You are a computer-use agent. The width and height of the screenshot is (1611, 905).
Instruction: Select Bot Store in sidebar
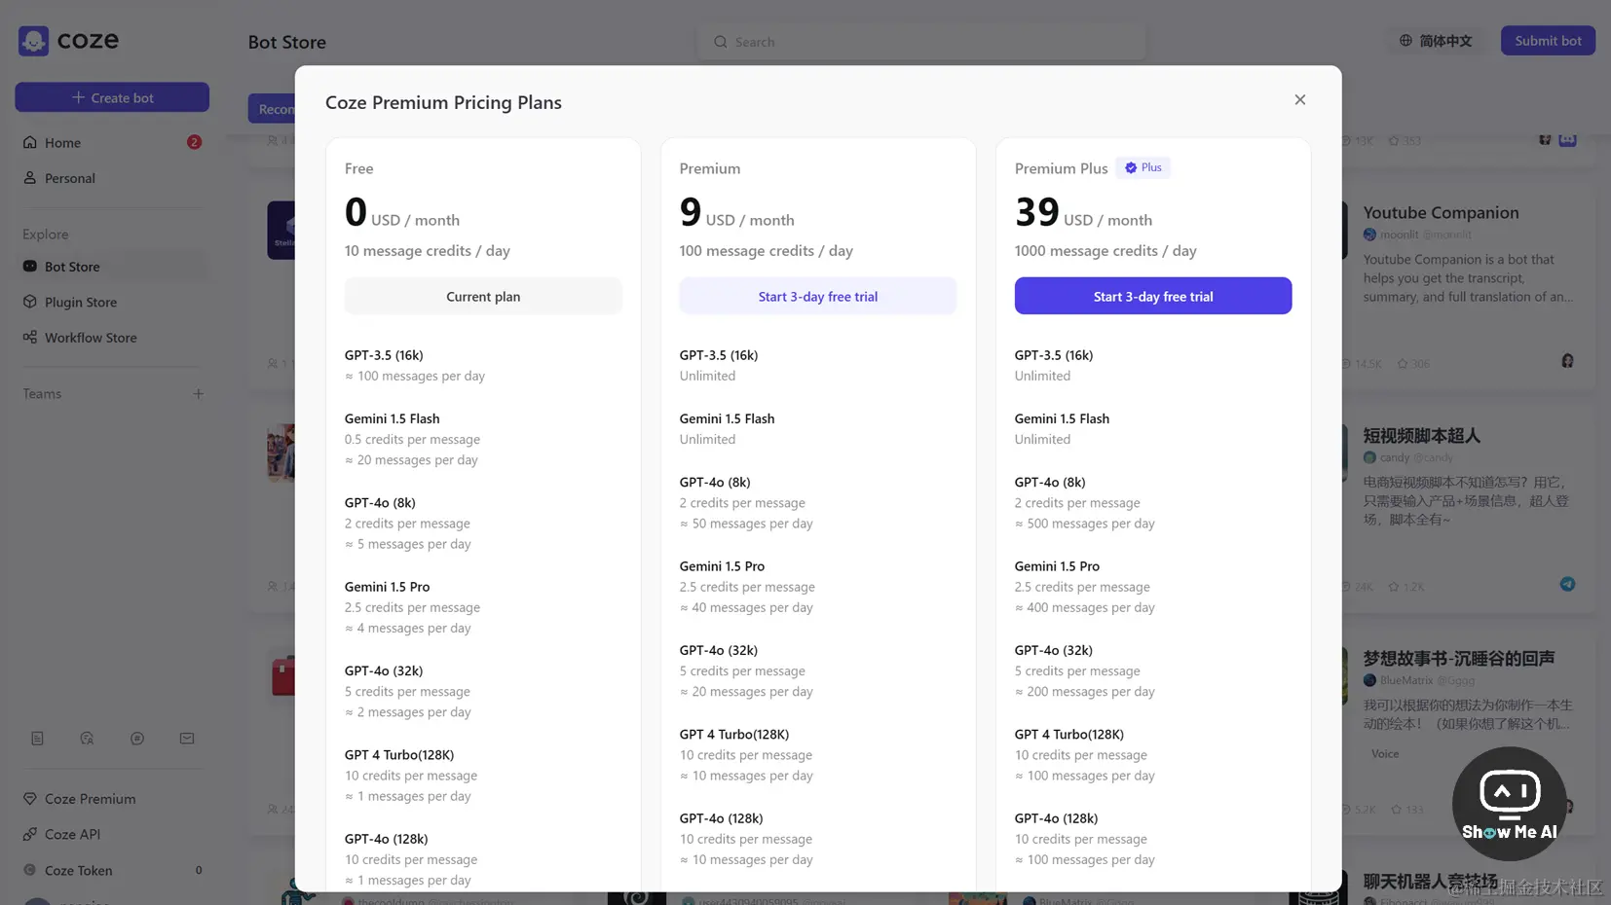[72, 267]
